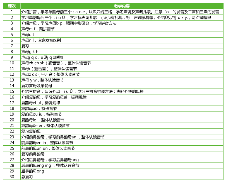The width and height of the screenshot is (226, 181).
Task: Select first empty cell under 课次
Action: tap(12, 12)
